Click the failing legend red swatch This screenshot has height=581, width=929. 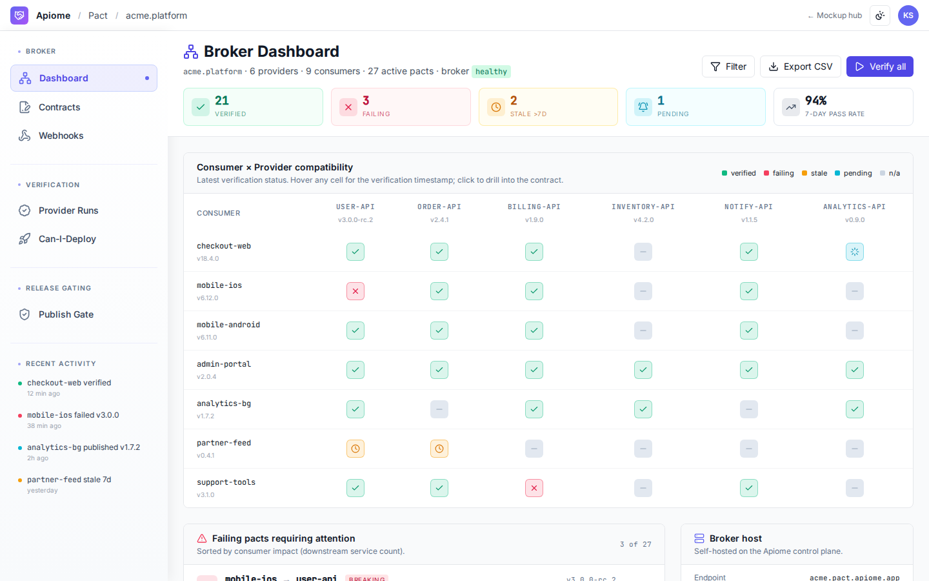pyautogui.click(x=766, y=173)
